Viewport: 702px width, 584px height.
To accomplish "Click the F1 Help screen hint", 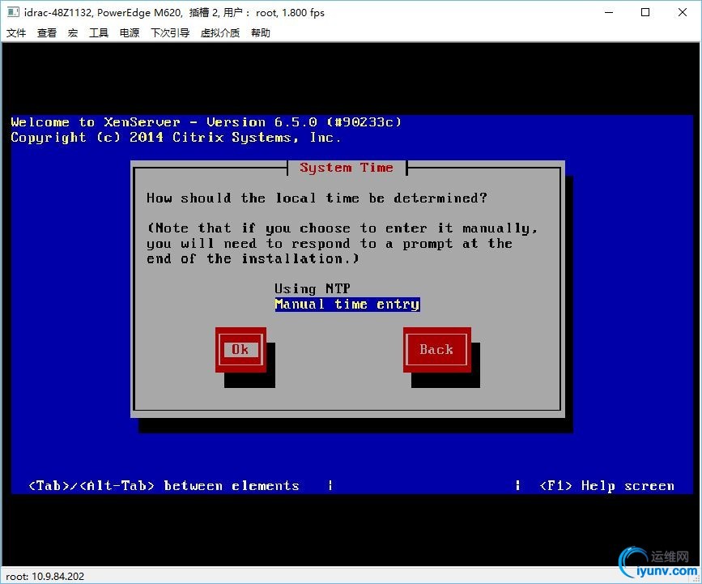I will point(606,486).
